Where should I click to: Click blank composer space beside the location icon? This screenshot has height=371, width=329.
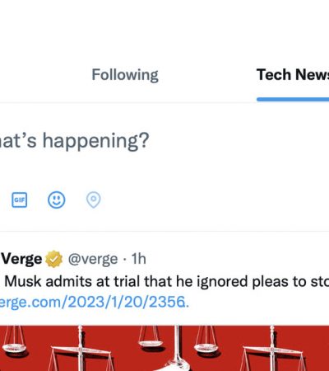click(214, 200)
